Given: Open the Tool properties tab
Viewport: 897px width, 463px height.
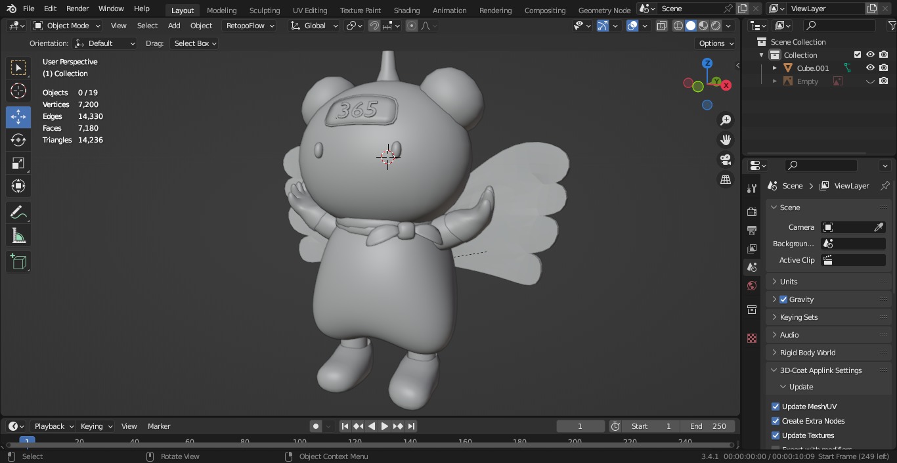Looking at the screenshot, I should pyautogui.click(x=752, y=188).
